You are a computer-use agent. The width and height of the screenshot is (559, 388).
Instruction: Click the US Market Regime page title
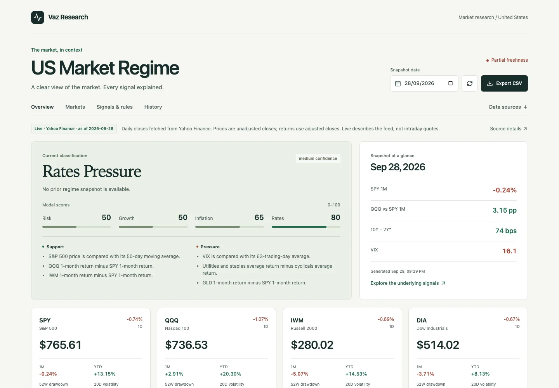click(x=105, y=68)
